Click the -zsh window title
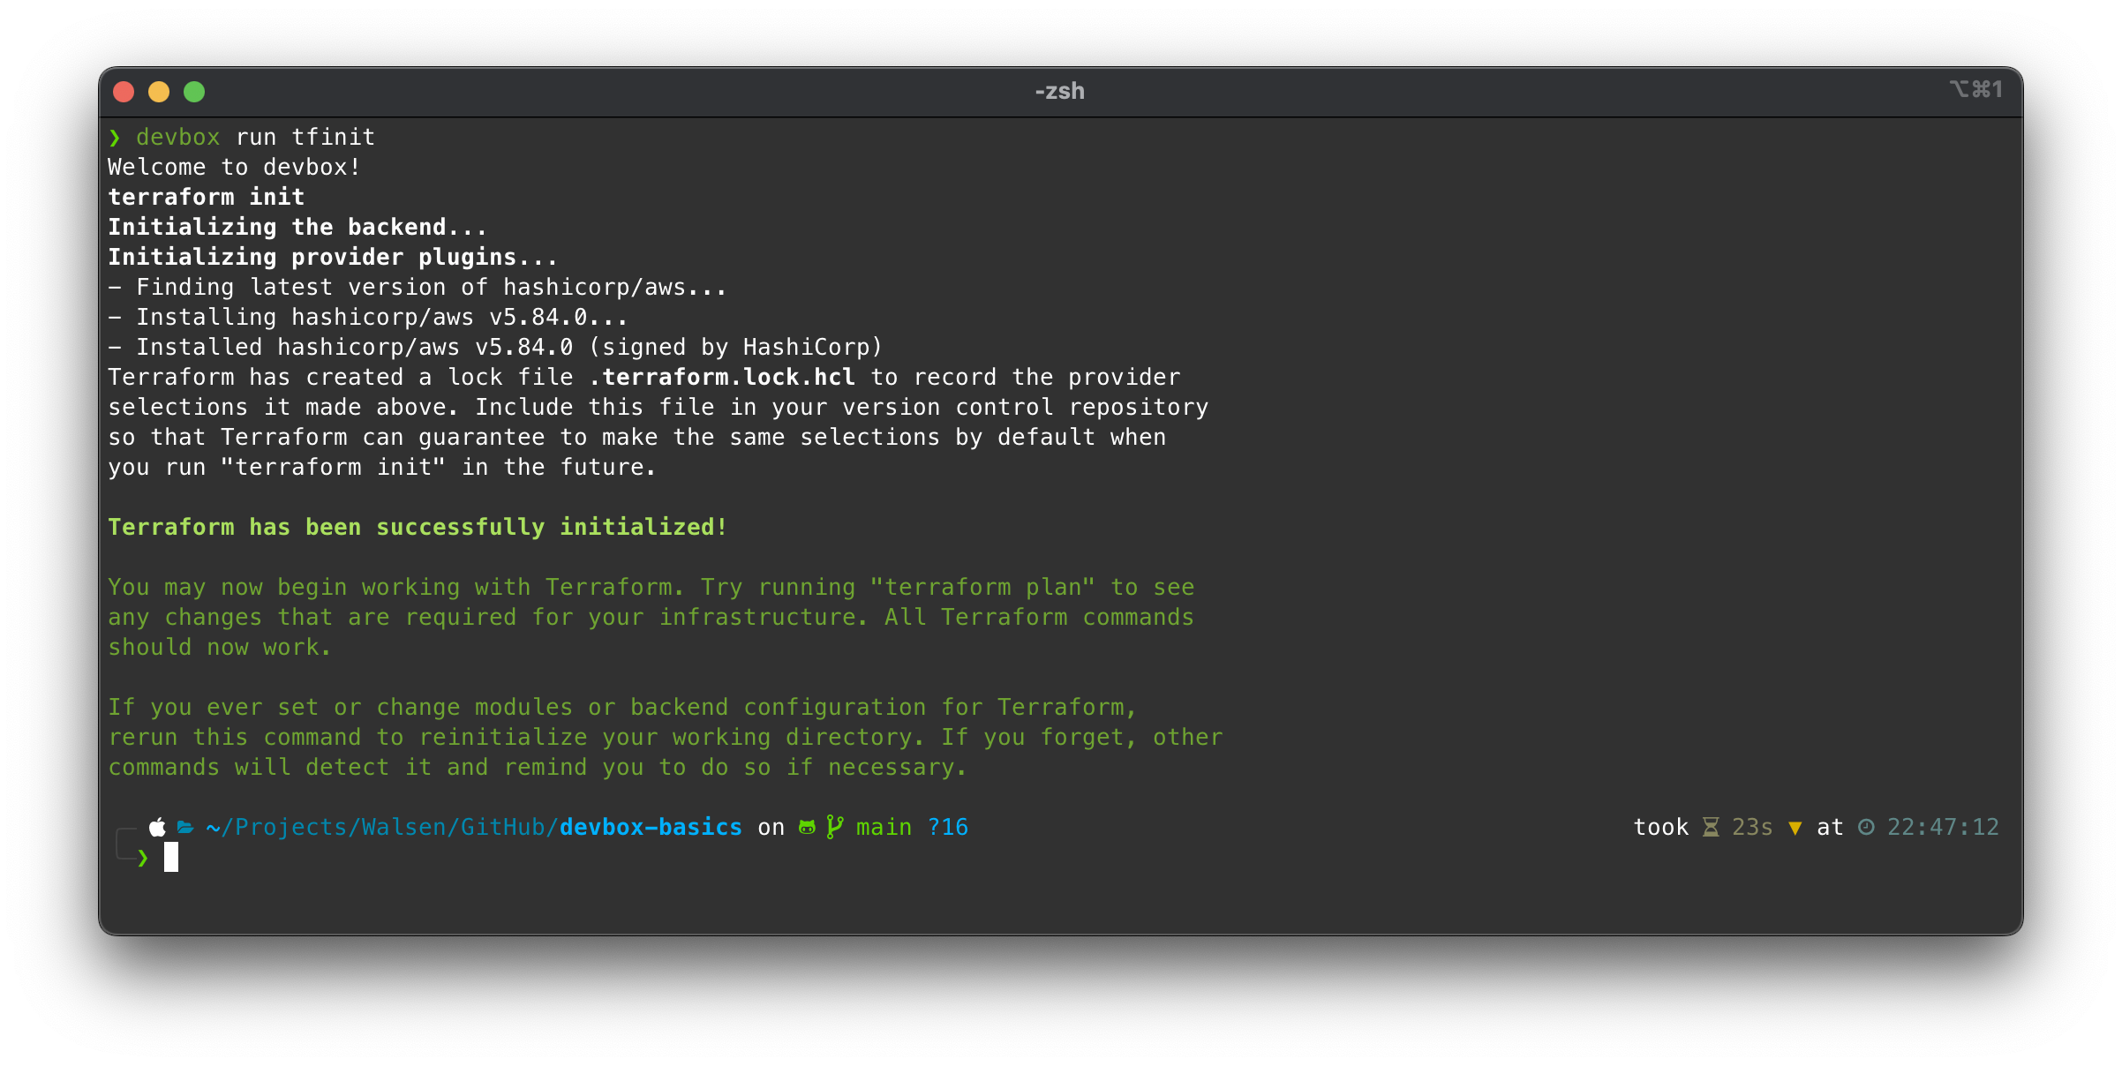This screenshot has height=1066, width=2122. coord(1060,91)
